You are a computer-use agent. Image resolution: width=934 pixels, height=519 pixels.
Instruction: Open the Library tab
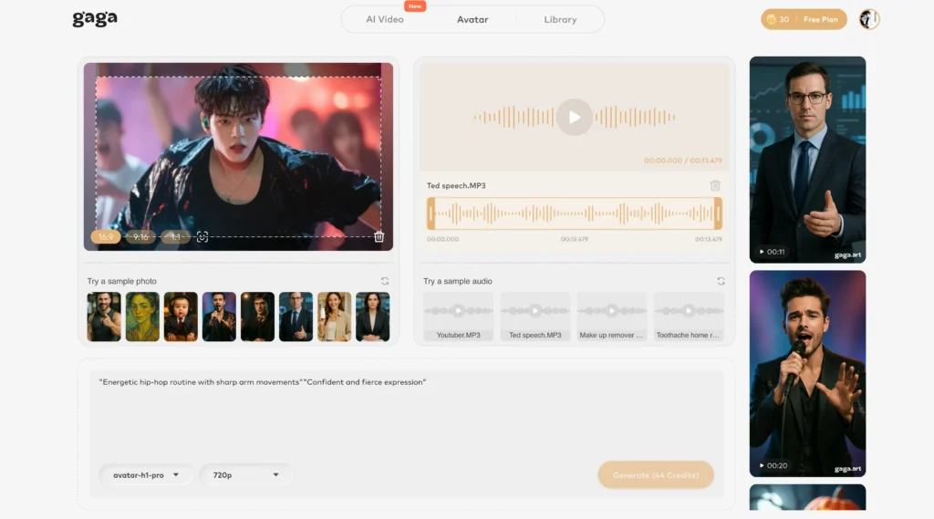point(560,19)
